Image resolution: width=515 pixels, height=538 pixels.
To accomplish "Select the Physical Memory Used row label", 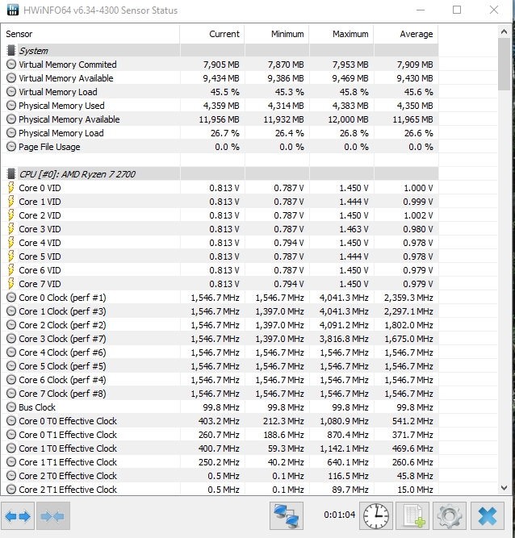I will pyautogui.click(x=61, y=106).
